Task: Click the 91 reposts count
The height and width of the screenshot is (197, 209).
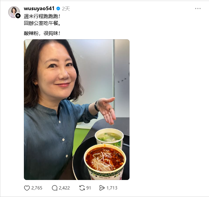Action: [89, 188]
